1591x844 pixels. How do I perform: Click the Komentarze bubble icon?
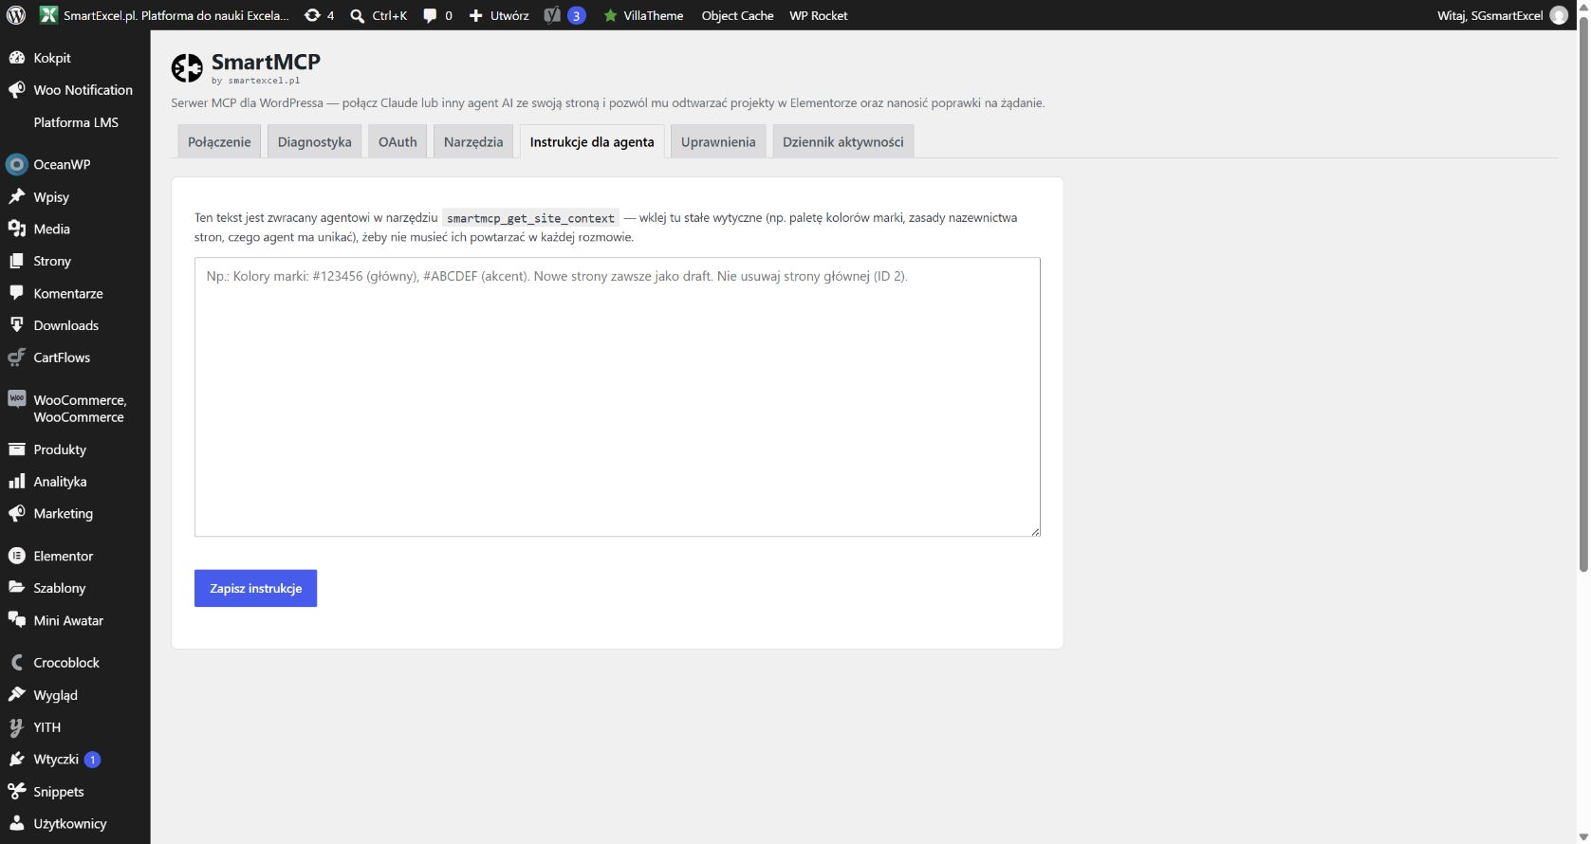[16, 293]
